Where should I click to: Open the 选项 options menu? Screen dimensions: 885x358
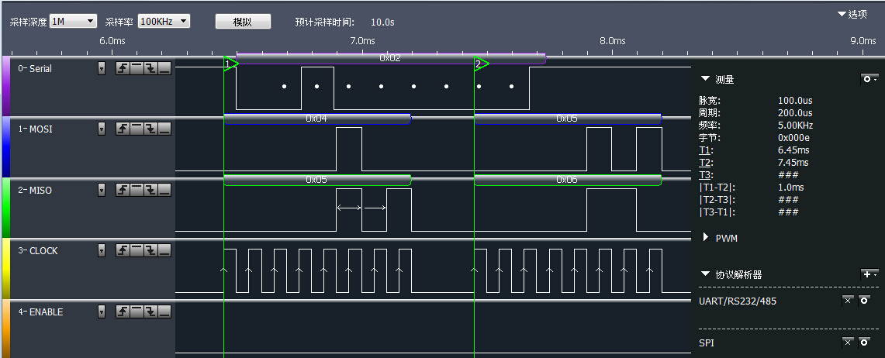852,14
